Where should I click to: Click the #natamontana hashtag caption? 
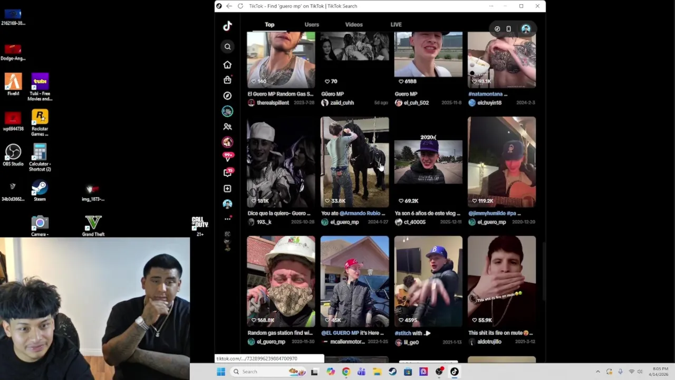coord(486,94)
